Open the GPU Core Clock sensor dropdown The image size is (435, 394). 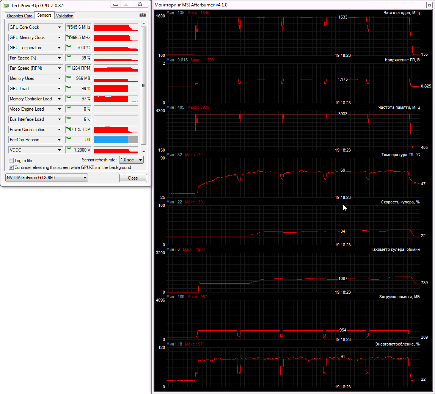pyautogui.click(x=60, y=27)
